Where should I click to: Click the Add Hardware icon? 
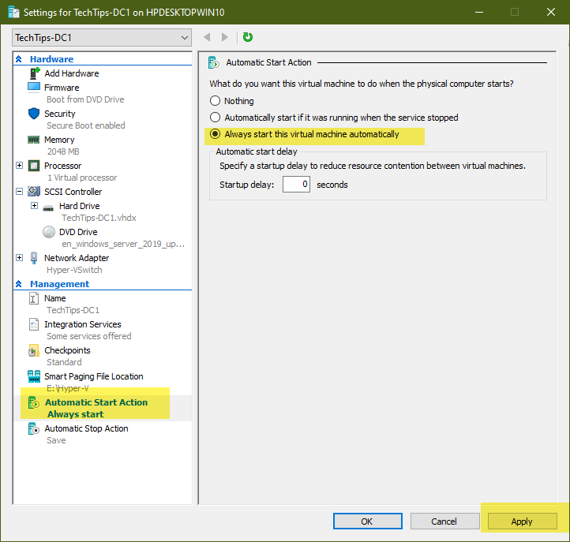(35, 73)
